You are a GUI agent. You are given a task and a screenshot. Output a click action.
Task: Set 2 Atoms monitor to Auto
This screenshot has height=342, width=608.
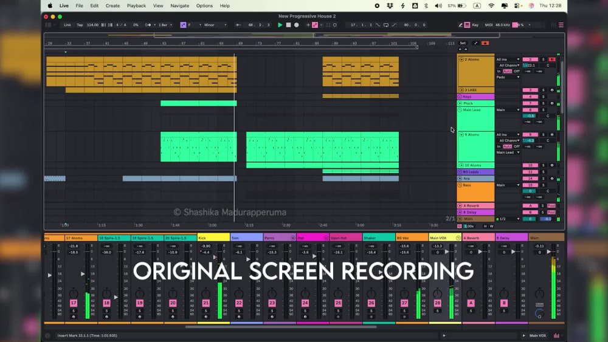pyautogui.click(x=507, y=71)
